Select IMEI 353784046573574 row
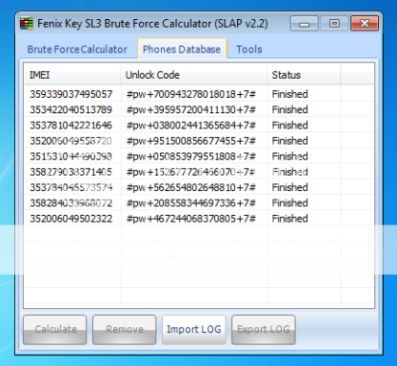 pyautogui.click(x=199, y=187)
